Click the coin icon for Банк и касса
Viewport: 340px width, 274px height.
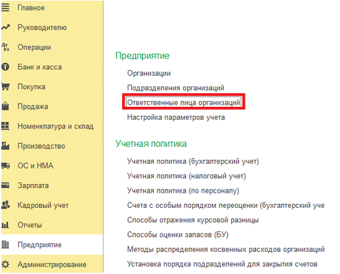[5, 67]
